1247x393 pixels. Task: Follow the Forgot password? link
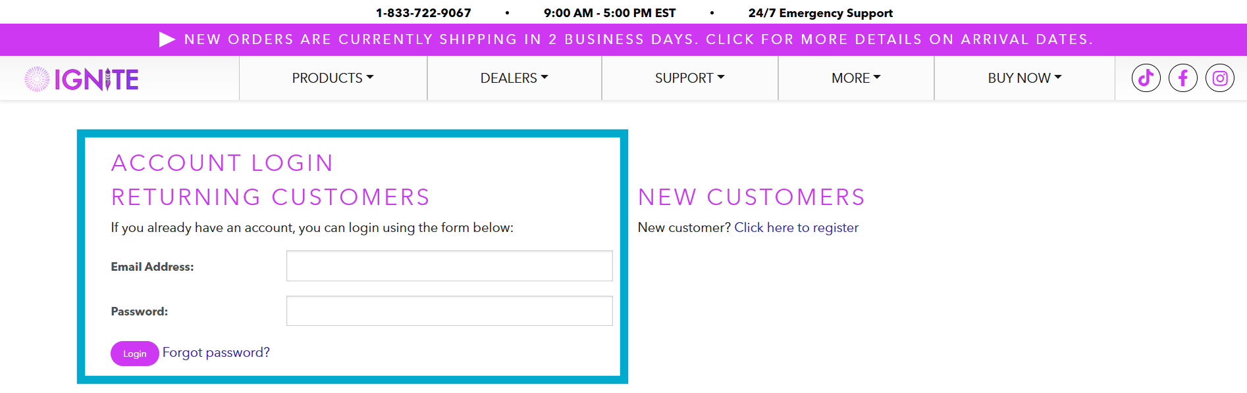click(216, 352)
